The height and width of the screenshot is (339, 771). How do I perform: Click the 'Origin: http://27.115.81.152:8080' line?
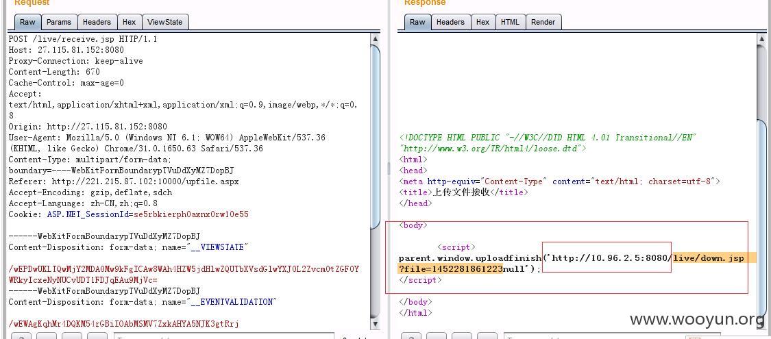(x=88, y=126)
